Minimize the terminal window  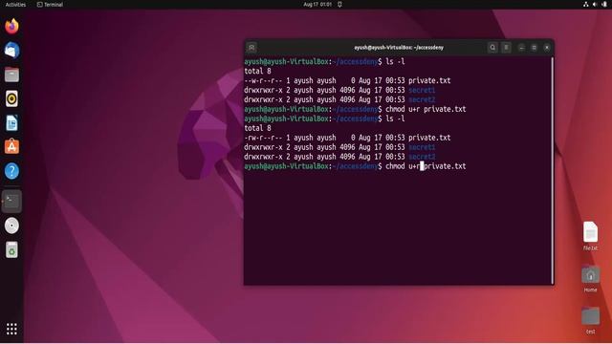[x=521, y=48]
